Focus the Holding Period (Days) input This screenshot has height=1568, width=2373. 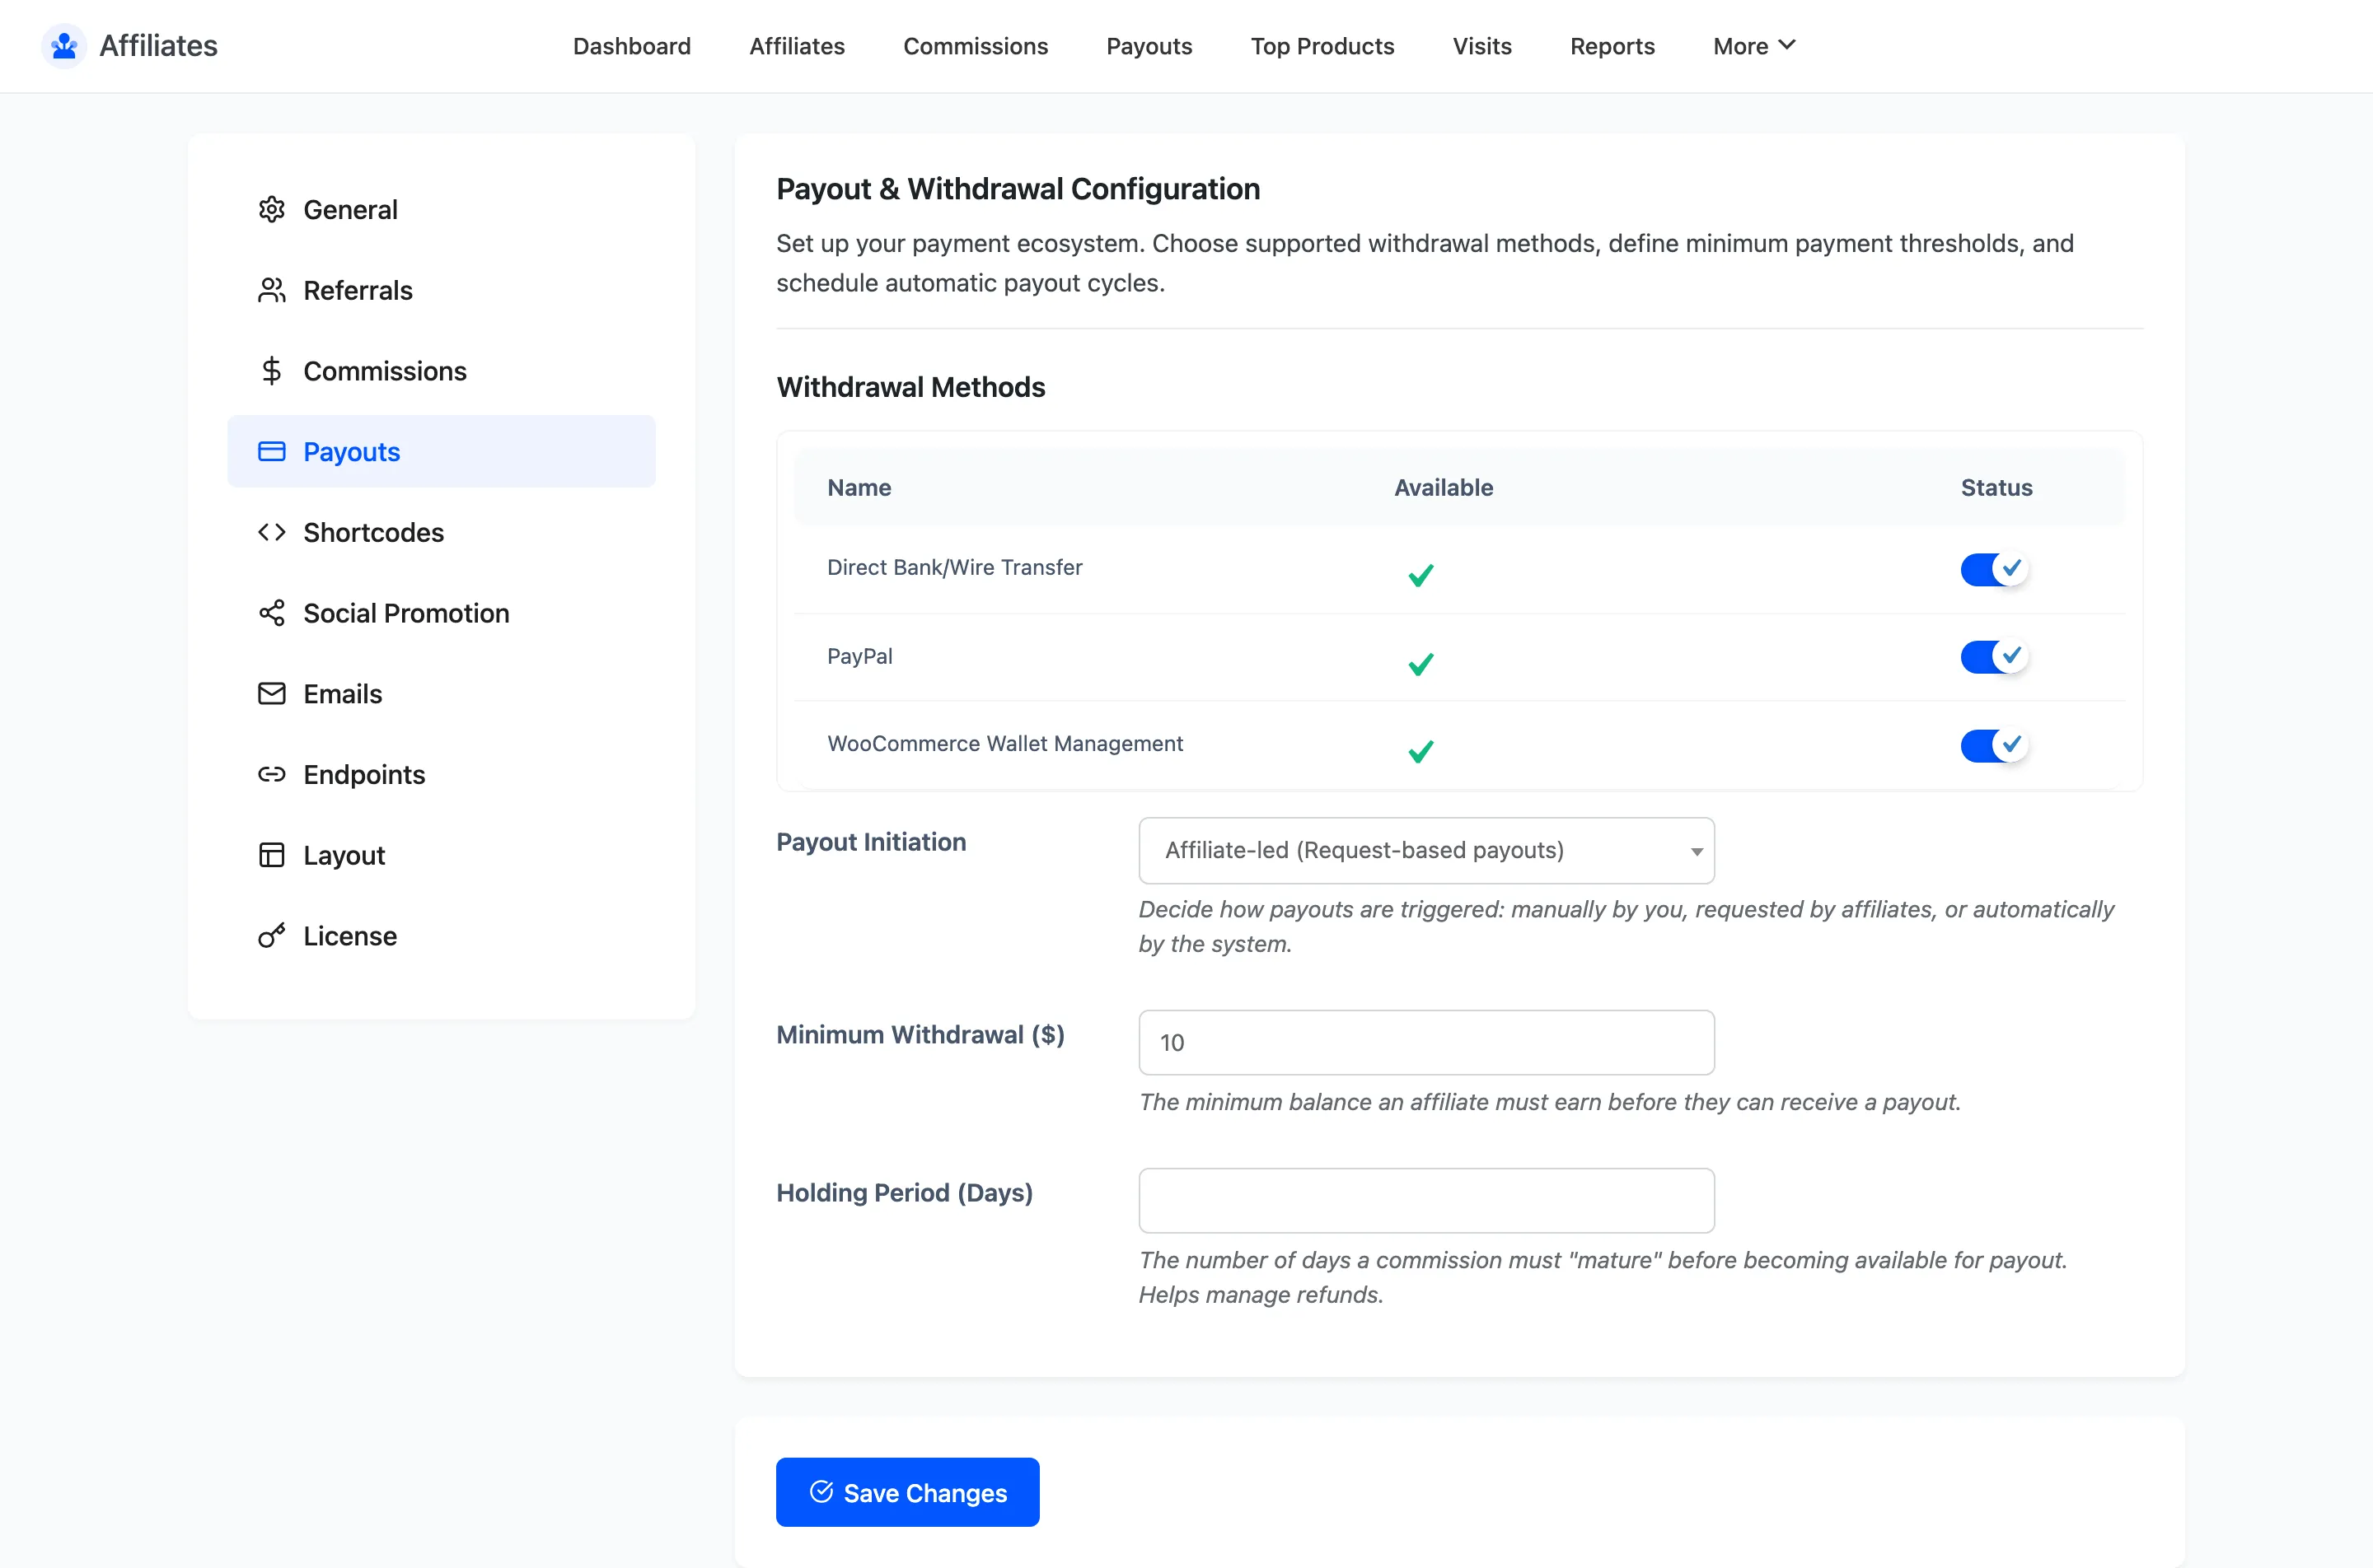[x=1426, y=1201]
